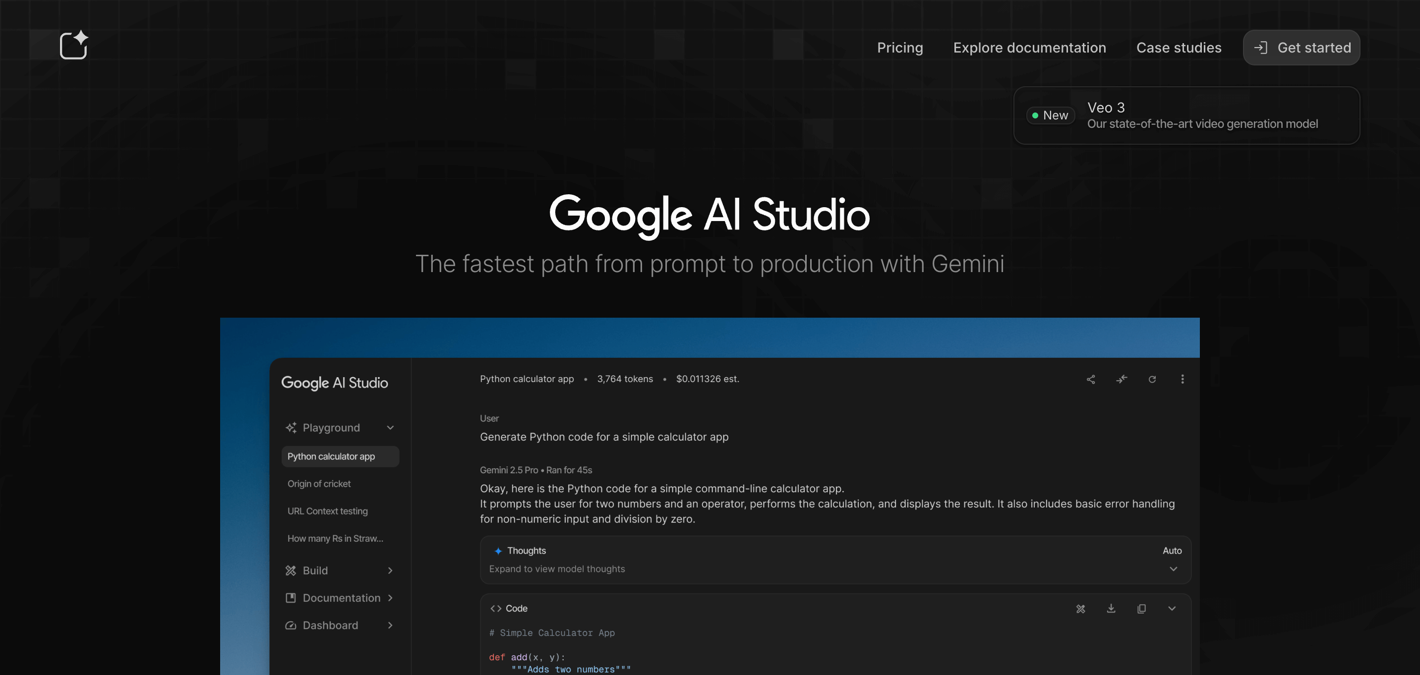Click the compare arrows icon in the chat header
Viewport: 1420px width, 675px height.
click(x=1122, y=379)
